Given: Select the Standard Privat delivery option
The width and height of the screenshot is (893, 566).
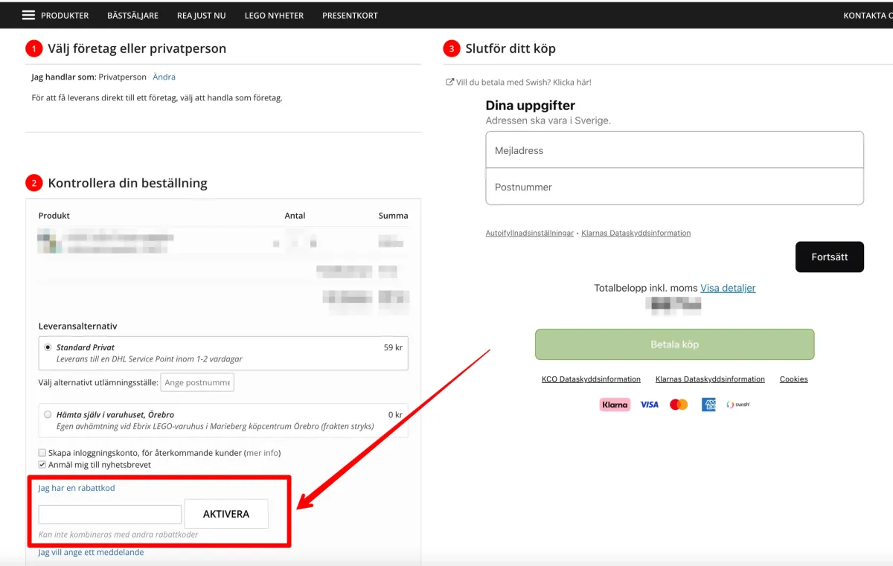Looking at the screenshot, I should [48, 347].
